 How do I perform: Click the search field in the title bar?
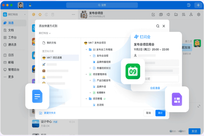point(102,5)
